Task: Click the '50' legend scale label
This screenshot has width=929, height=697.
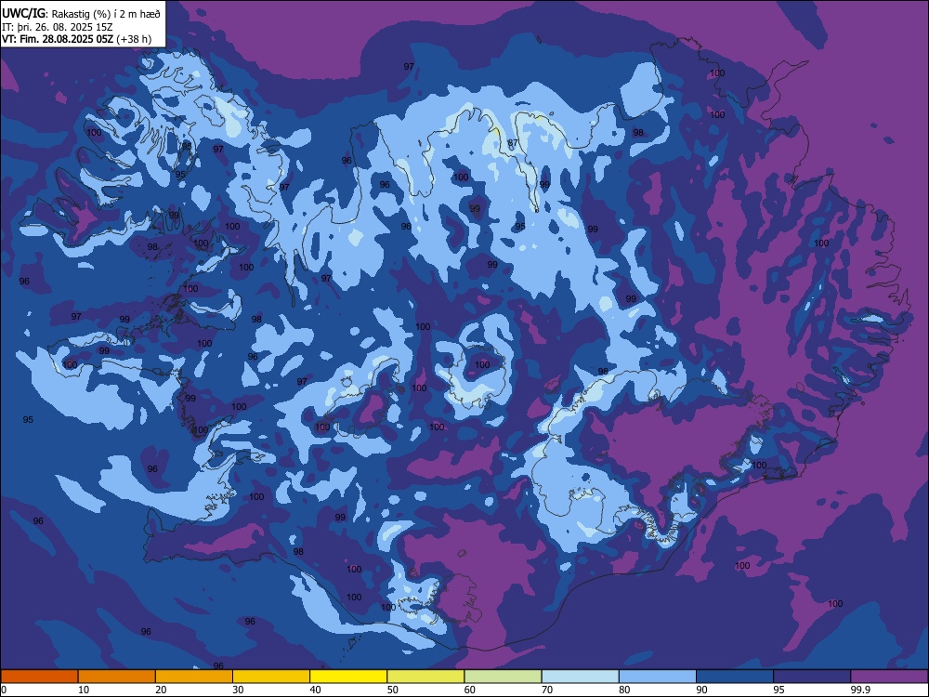Action: coord(392,690)
